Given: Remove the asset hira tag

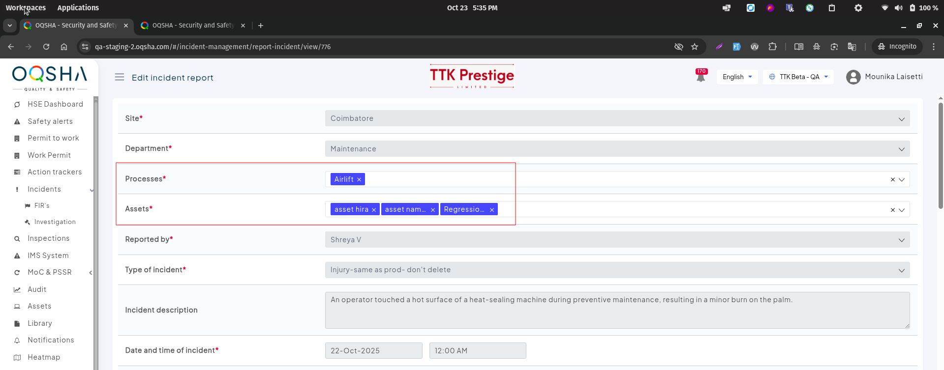Looking at the screenshot, I should [x=374, y=210].
